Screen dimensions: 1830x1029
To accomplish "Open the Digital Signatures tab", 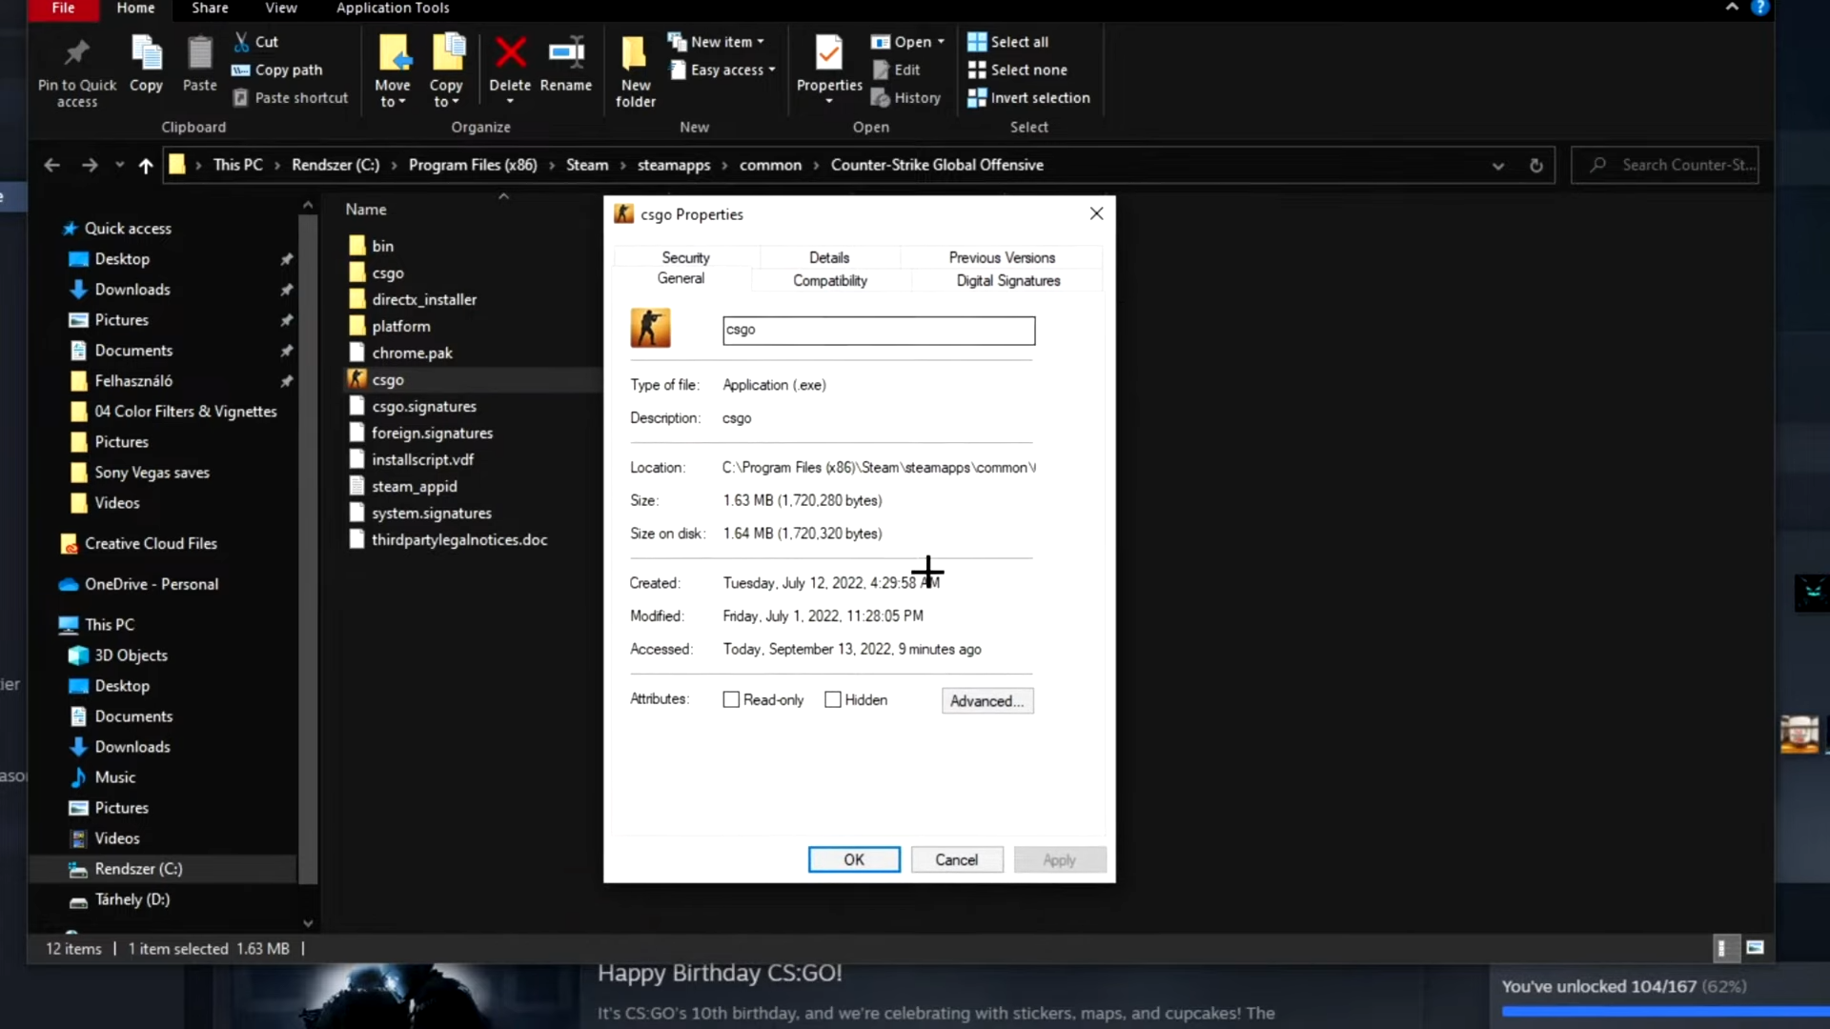I will [x=1007, y=280].
